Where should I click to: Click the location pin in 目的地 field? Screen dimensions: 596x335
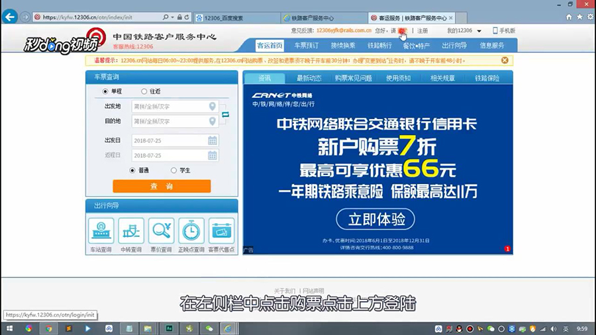pos(213,121)
